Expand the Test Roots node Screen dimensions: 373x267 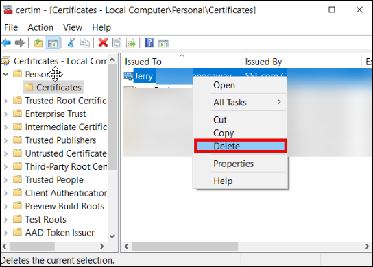(6, 220)
